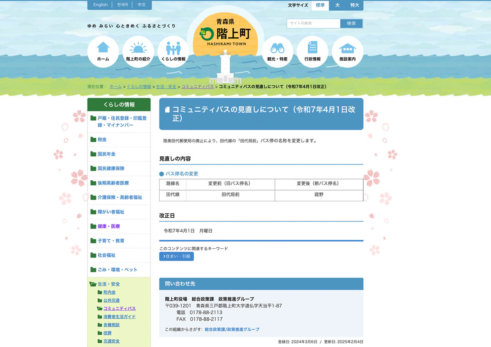491x347 pixels.
Task: Open 消費者生活ガイド submenu link
Action: coord(119,317)
